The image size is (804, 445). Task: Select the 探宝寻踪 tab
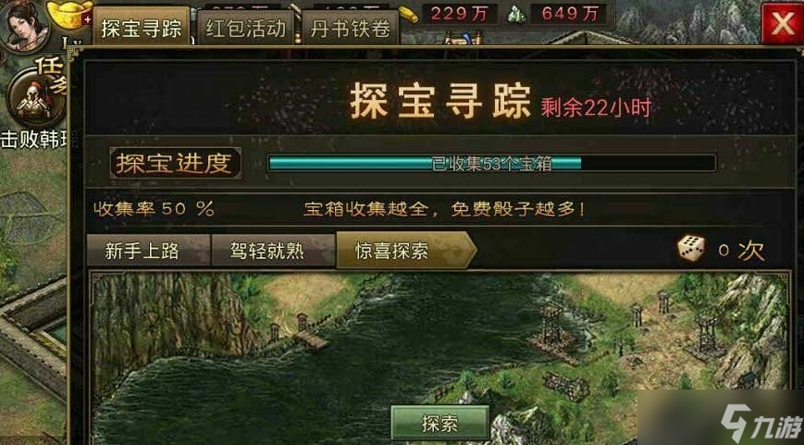141,27
